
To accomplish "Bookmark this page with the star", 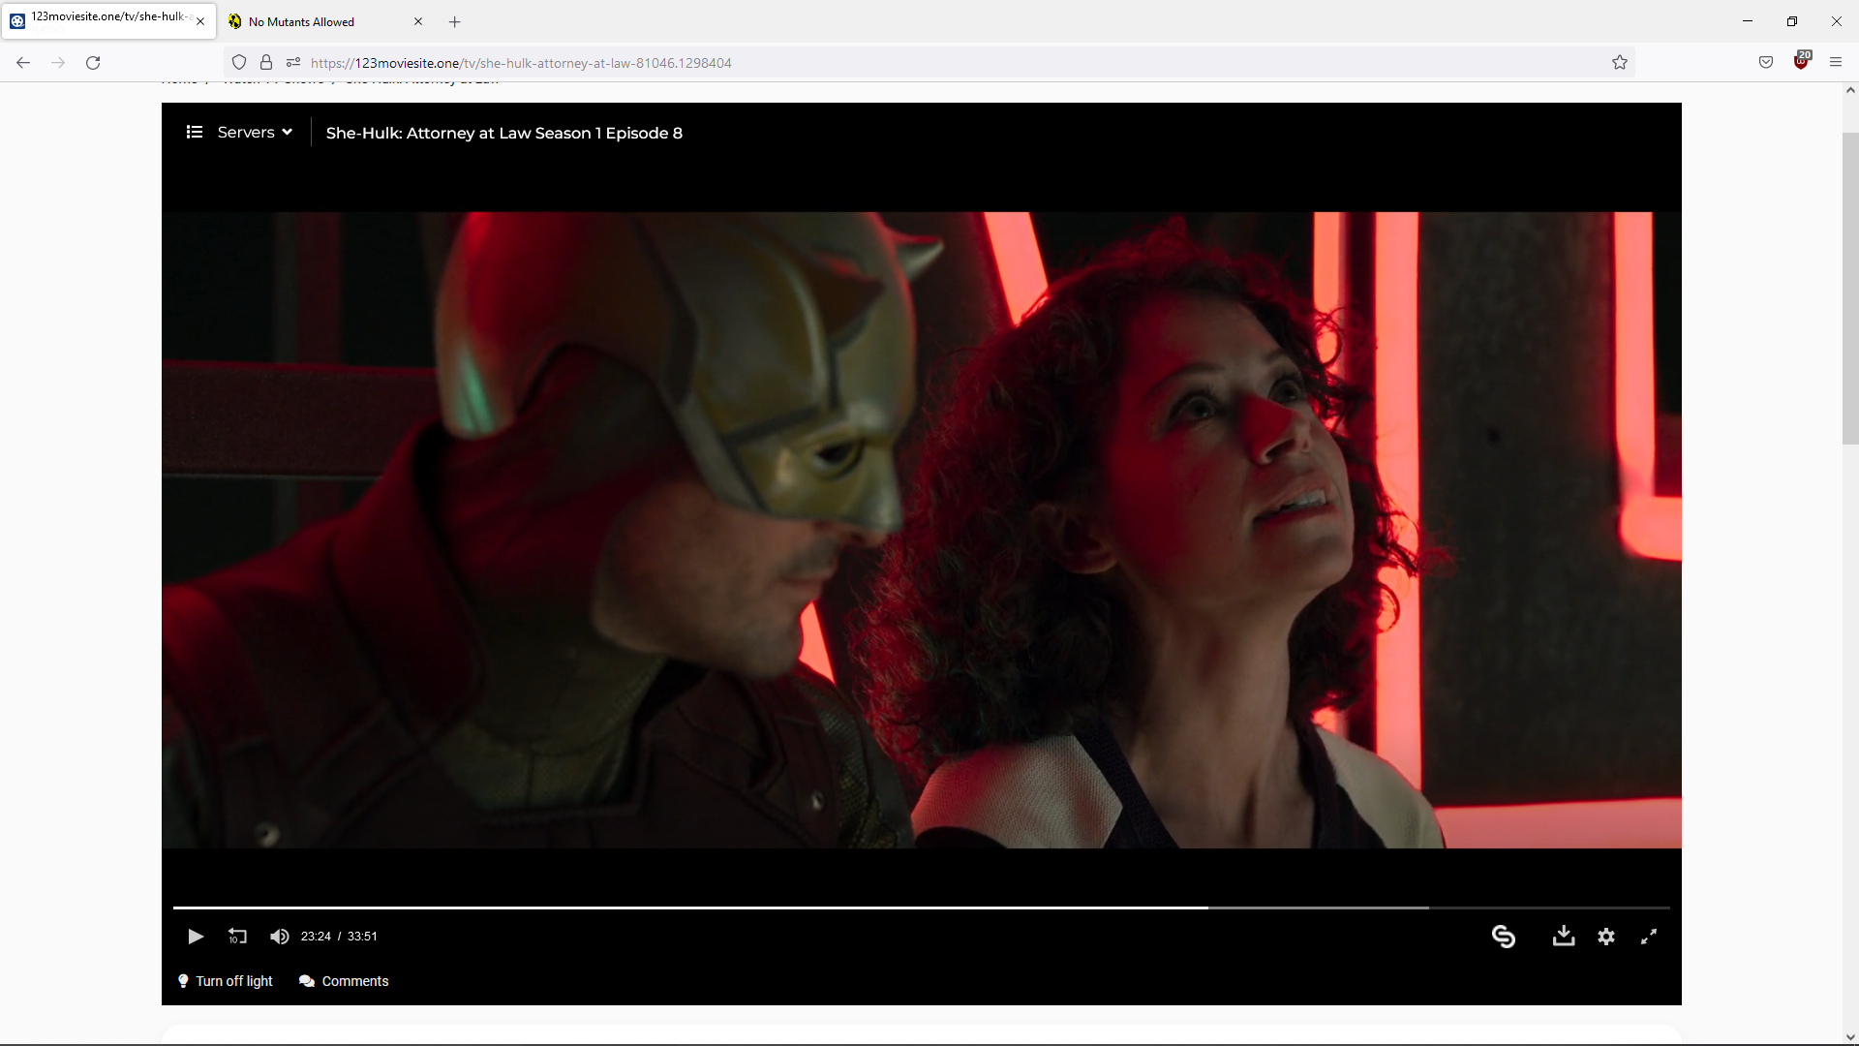I will [x=1620, y=63].
